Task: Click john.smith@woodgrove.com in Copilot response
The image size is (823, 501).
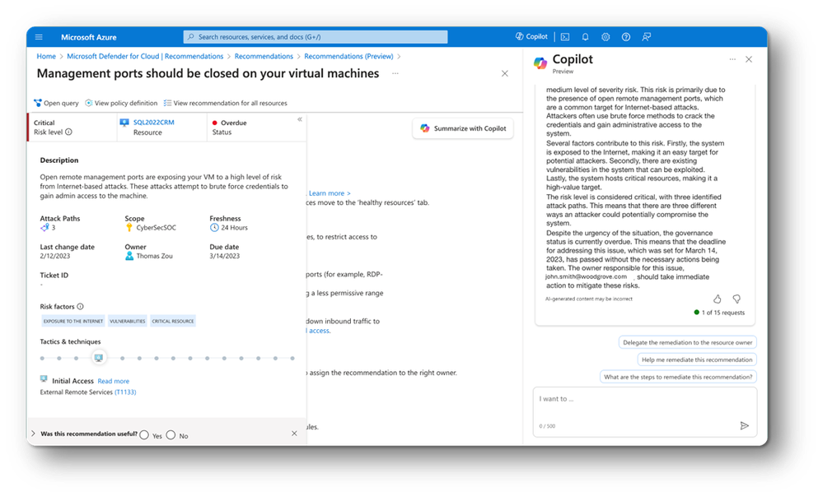Action: coord(586,276)
